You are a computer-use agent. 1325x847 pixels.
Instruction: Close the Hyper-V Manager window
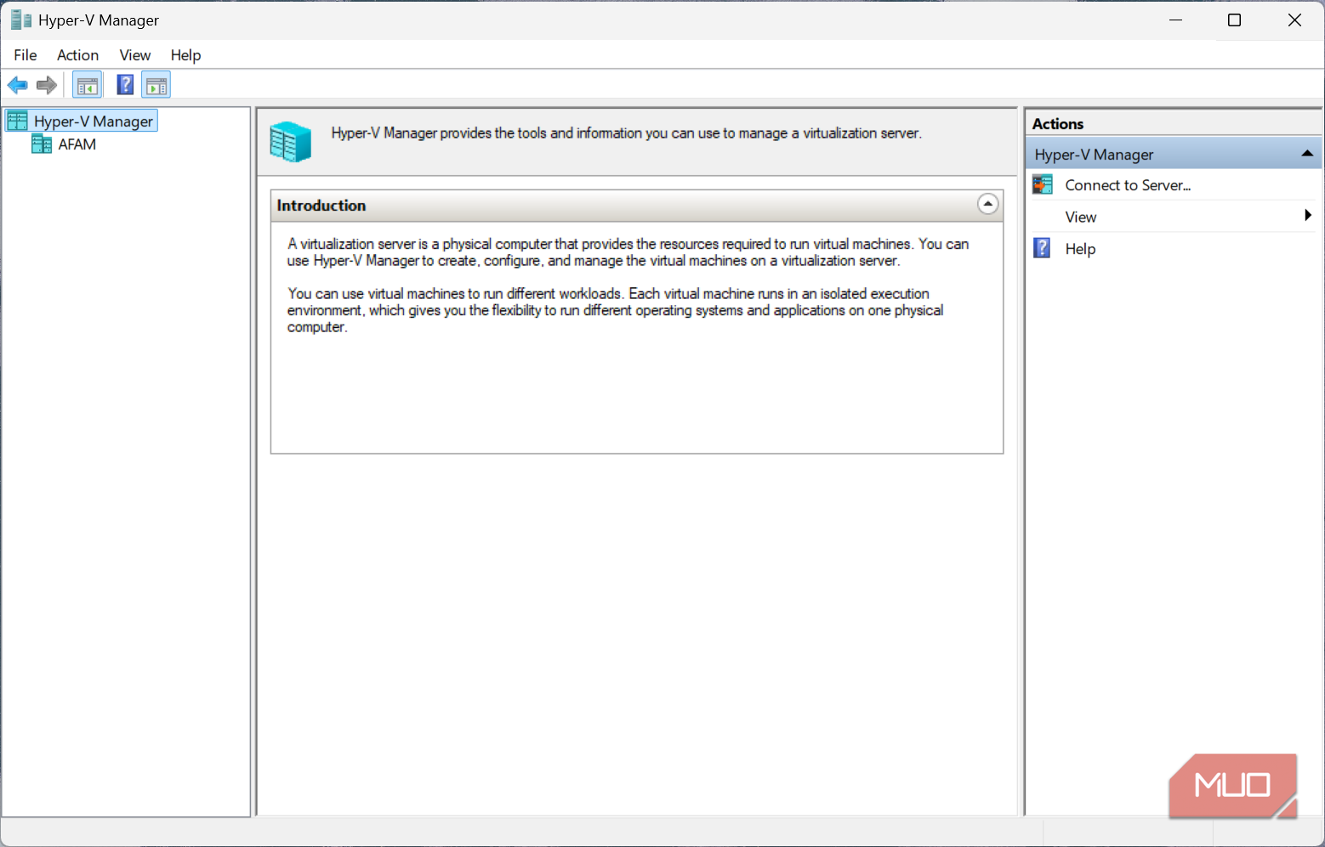tap(1294, 20)
